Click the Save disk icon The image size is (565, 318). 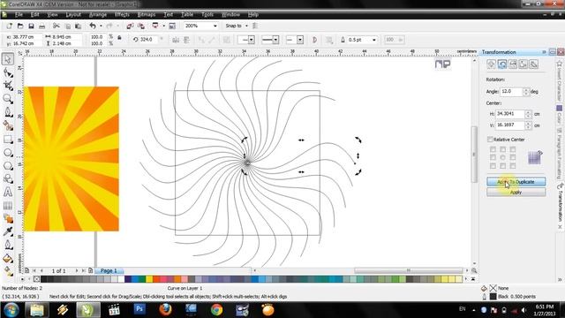coord(32,26)
